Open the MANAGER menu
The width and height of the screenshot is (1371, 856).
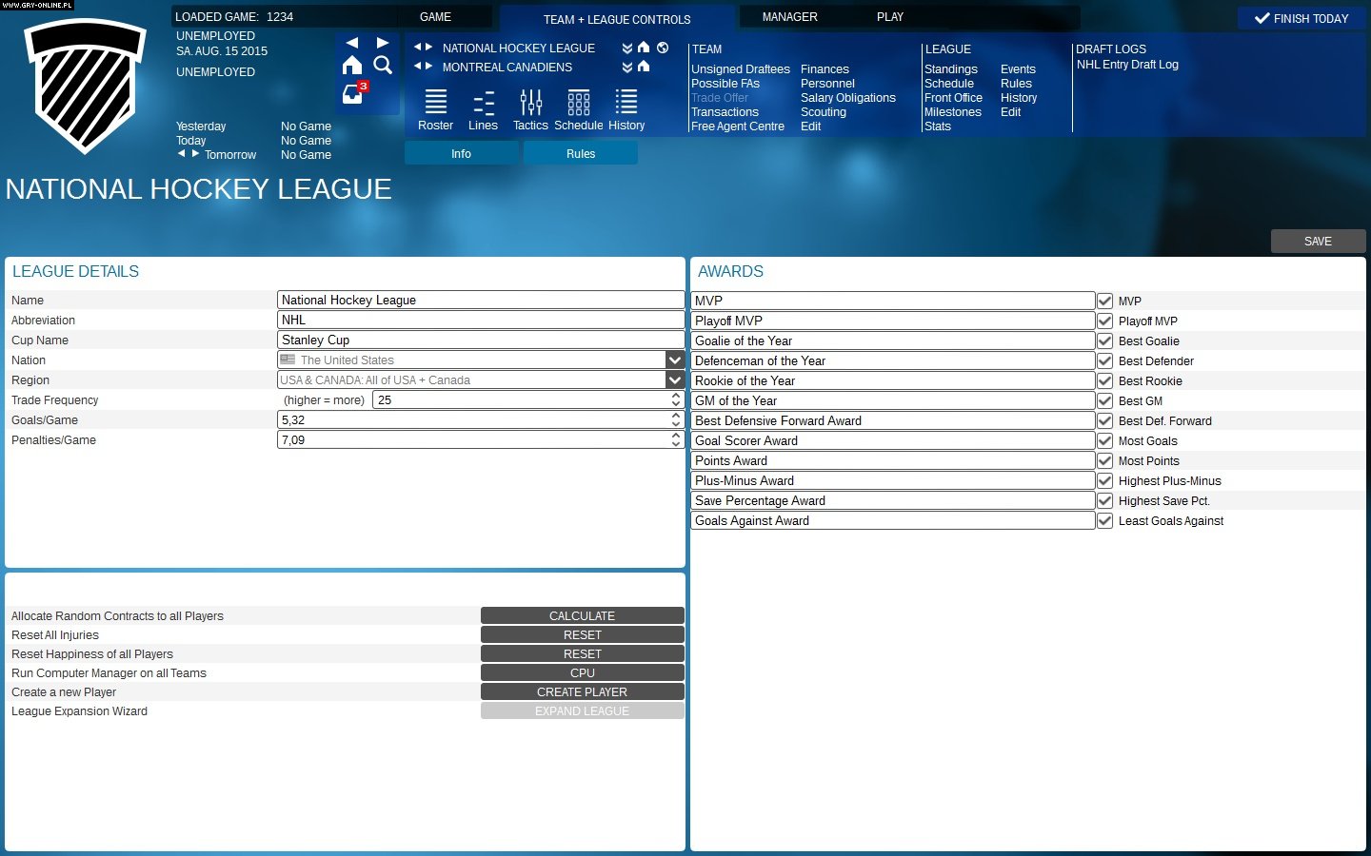pos(789,17)
